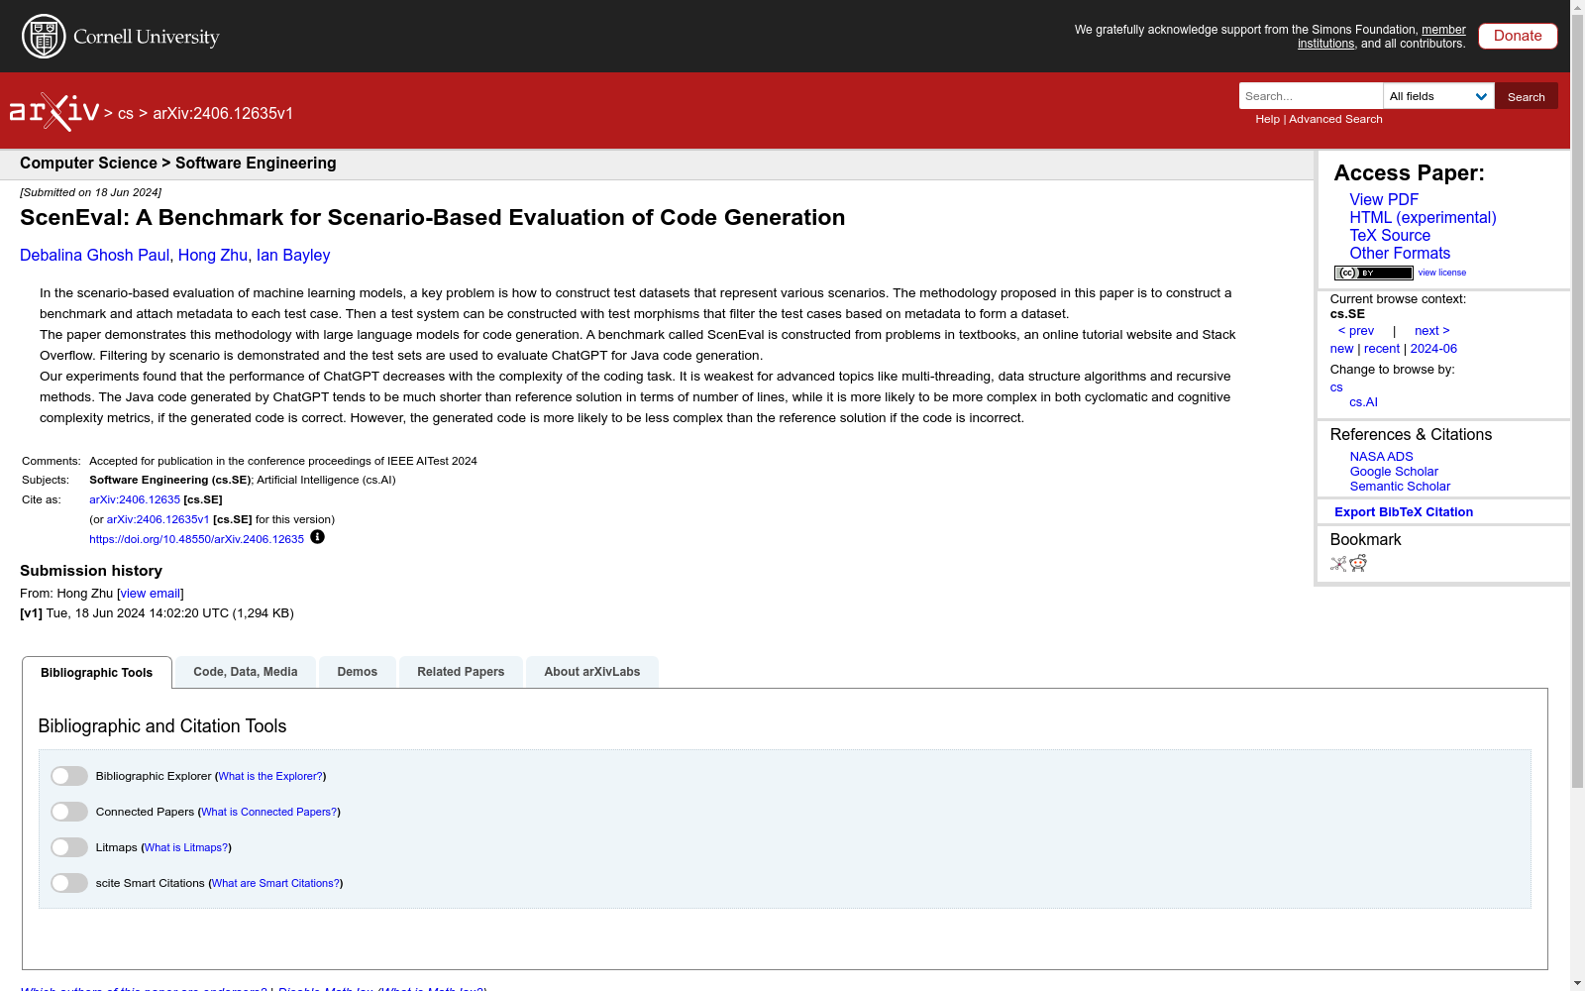Open the recent listings link
This screenshot has width=1585, height=991.
coord(1382,349)
